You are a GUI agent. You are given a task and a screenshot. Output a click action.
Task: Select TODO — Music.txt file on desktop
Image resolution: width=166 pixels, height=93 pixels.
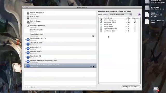click(147, 21)
